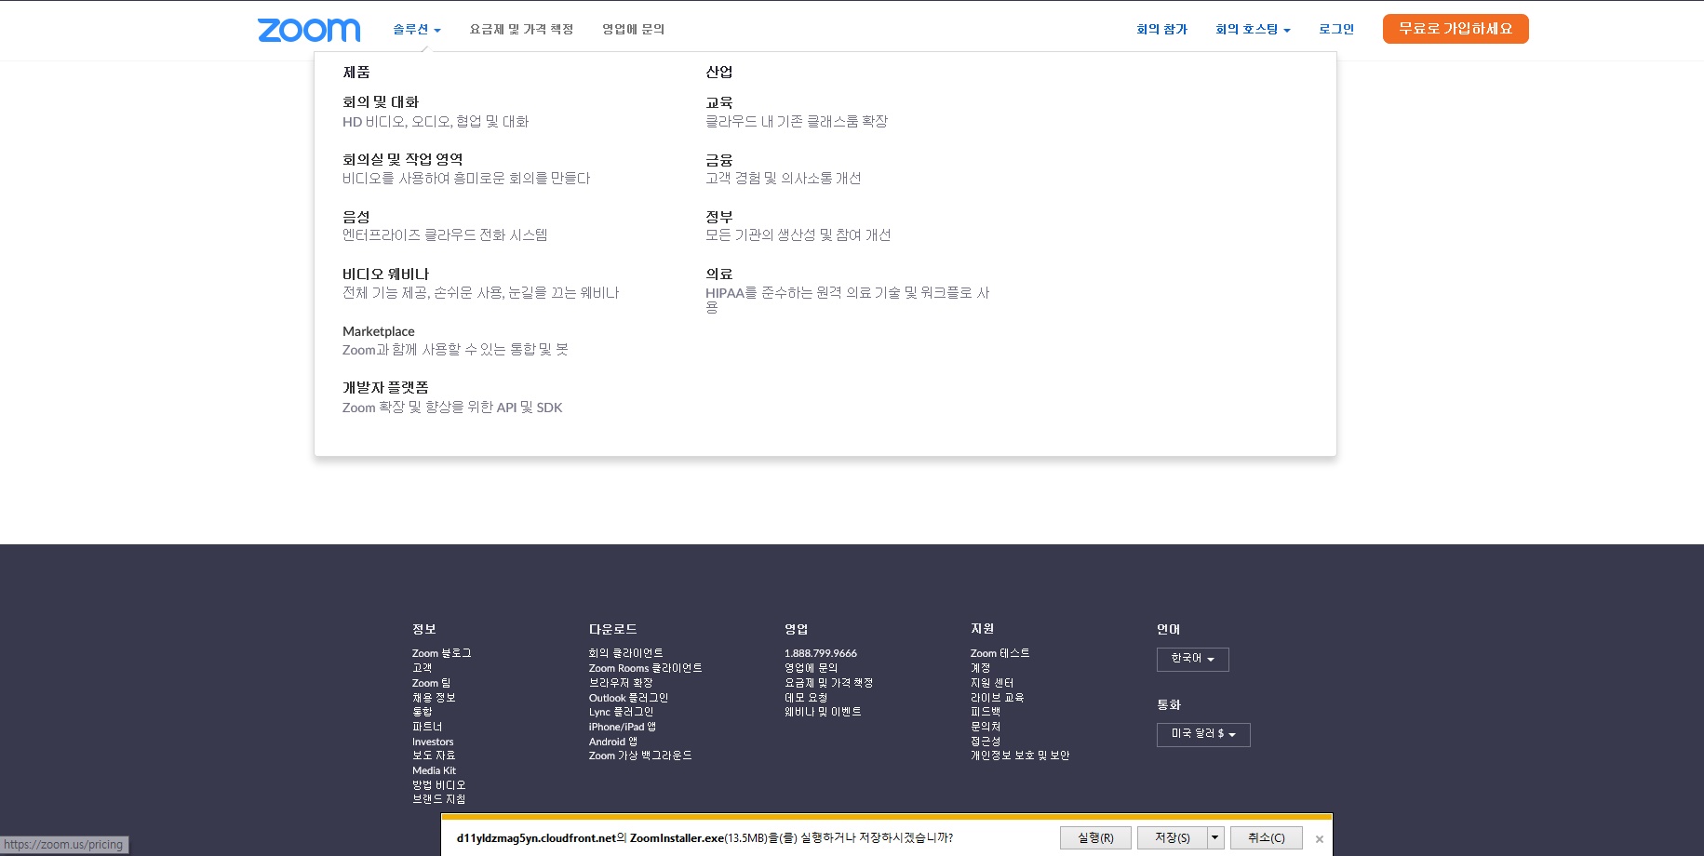
Task: Open 회의 클라이언트 download link
Action: pyautogui.click(x=625, y=653)
